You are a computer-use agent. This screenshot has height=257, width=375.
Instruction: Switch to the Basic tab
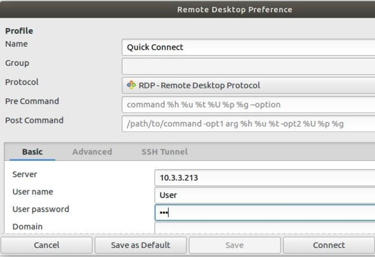tap(32, 152)
